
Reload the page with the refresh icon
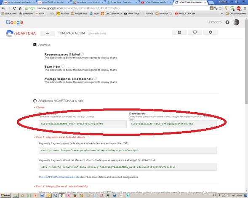(15, 8)
